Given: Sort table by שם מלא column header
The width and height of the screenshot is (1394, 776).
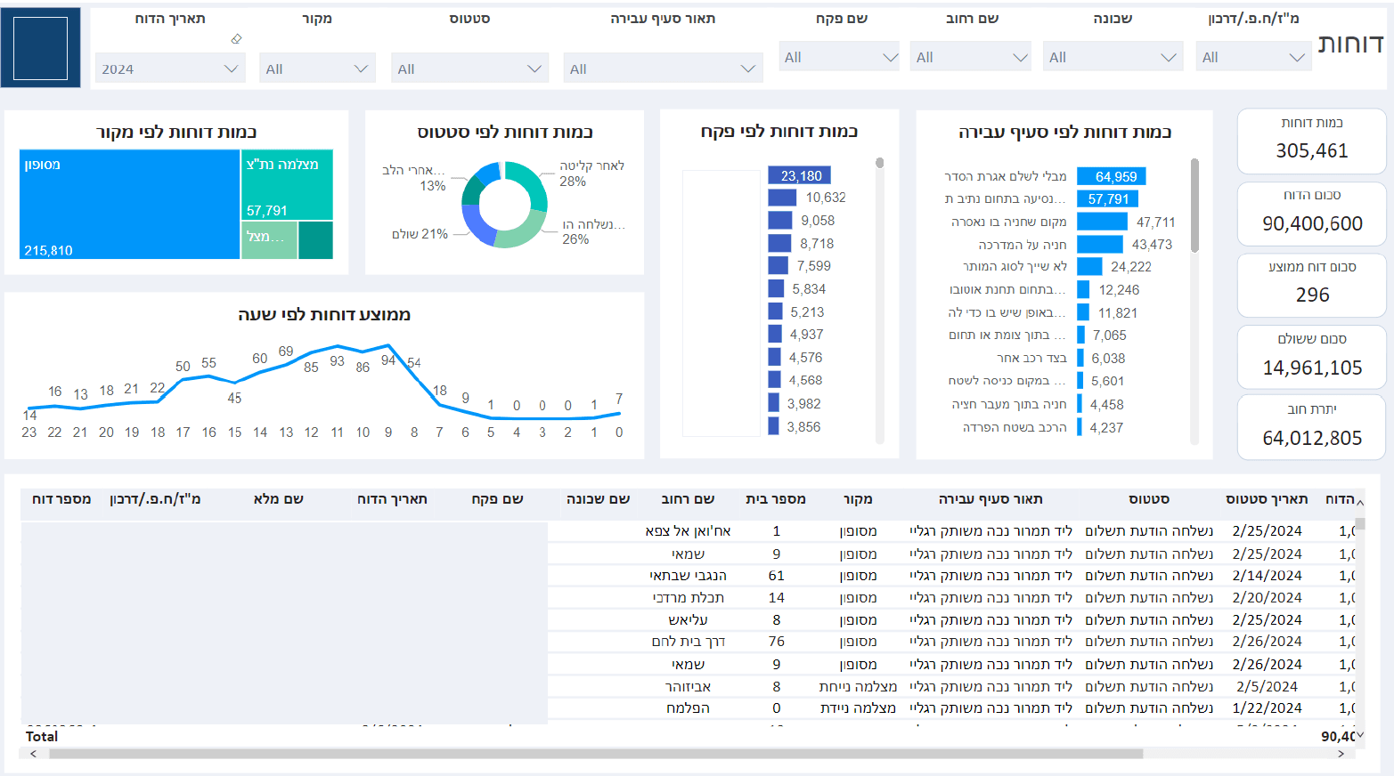Looking at the screenshot, I should (x=279, y=499).
